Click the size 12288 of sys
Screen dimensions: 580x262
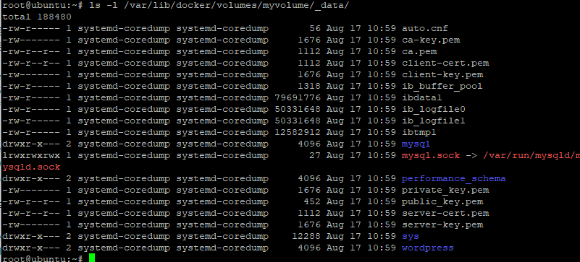(x=306, y=237)
